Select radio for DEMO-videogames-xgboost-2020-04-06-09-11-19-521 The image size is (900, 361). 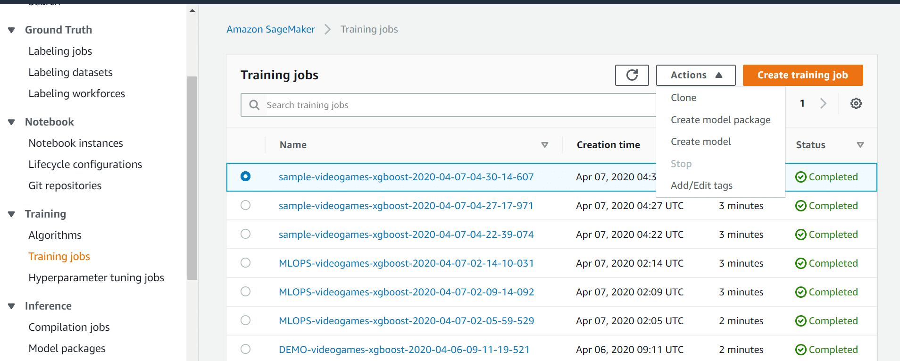coord(245,349)
